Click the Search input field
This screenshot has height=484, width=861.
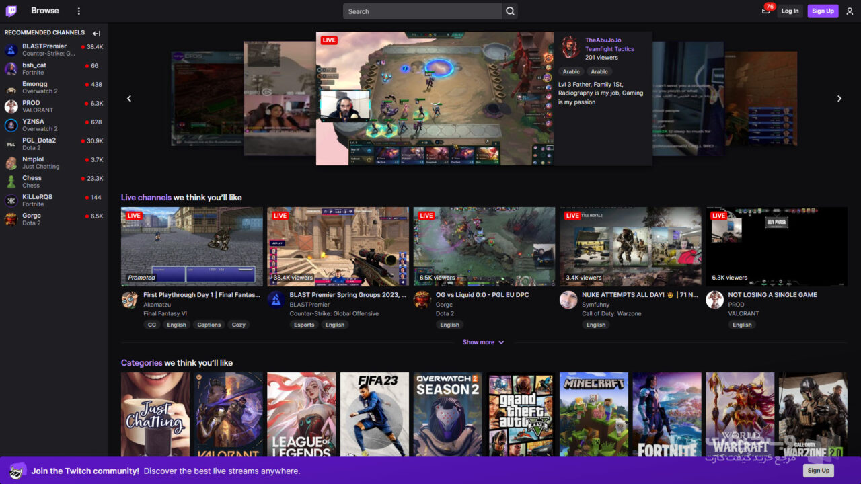(x=422, y=11)
